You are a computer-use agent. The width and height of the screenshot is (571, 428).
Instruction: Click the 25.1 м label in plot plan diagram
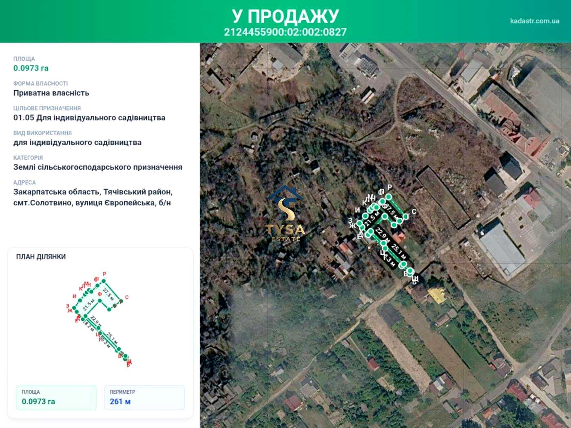tap(112, 338)
